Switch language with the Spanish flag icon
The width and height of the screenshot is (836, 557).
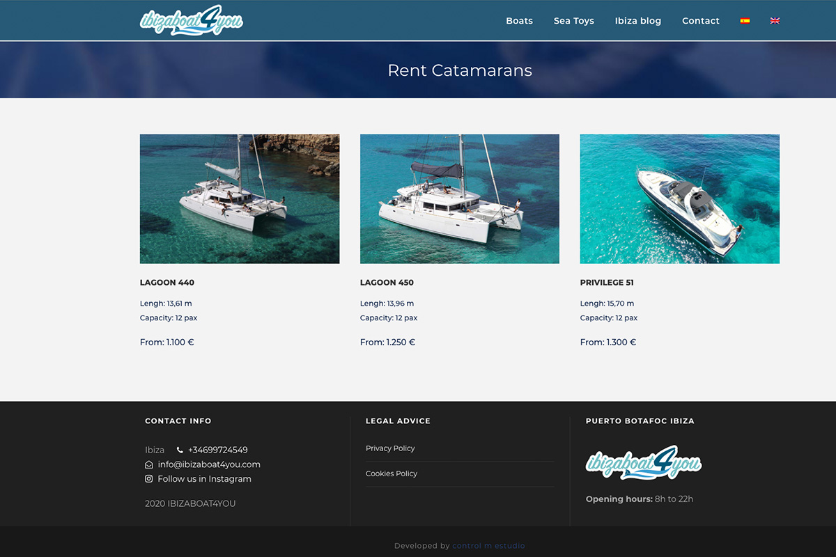coord(745,21)
